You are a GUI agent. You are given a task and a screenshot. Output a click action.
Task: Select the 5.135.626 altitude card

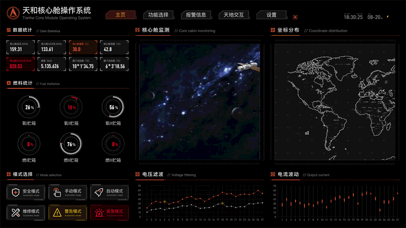pyautogui.click(x=52, y=64)
